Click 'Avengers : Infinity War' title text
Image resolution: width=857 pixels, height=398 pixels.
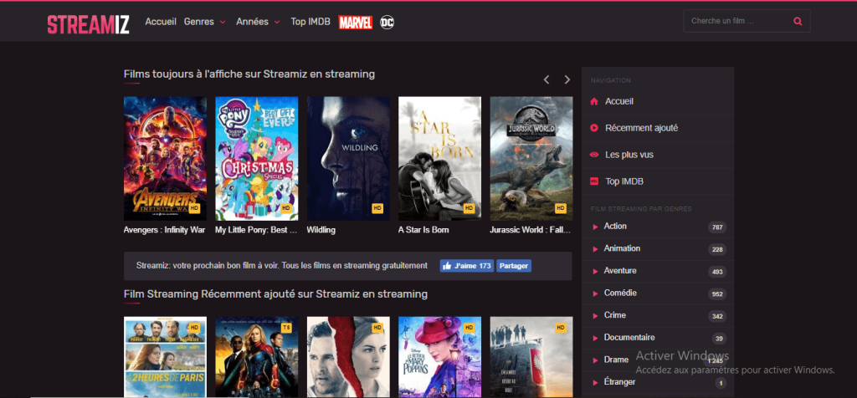165,231
